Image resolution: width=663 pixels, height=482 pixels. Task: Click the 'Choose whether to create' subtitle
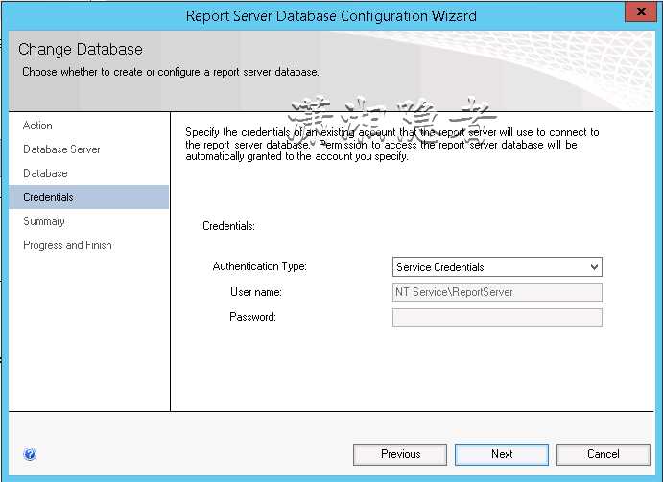(171, 72)
